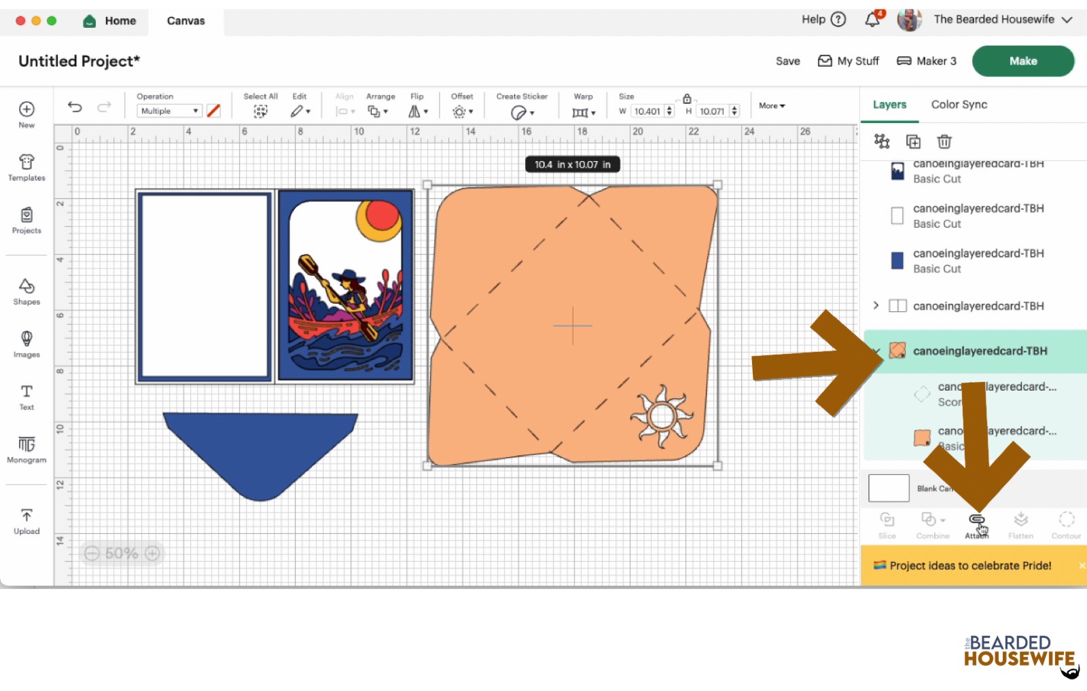Click the blue Basic Cut layer swatch
Viewport: 1087px width, 691px height.
tap(897, 261)
